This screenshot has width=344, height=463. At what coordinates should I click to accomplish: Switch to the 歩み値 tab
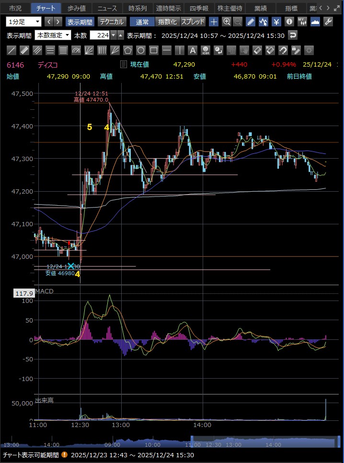tap(76, 8)
